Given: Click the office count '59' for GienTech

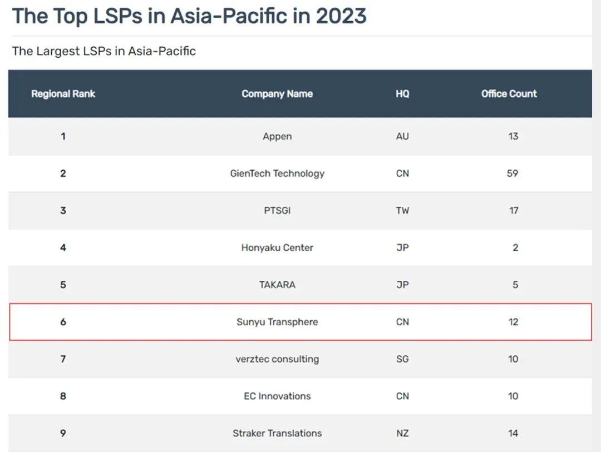Looking at the screenshot, I should 513,173.
